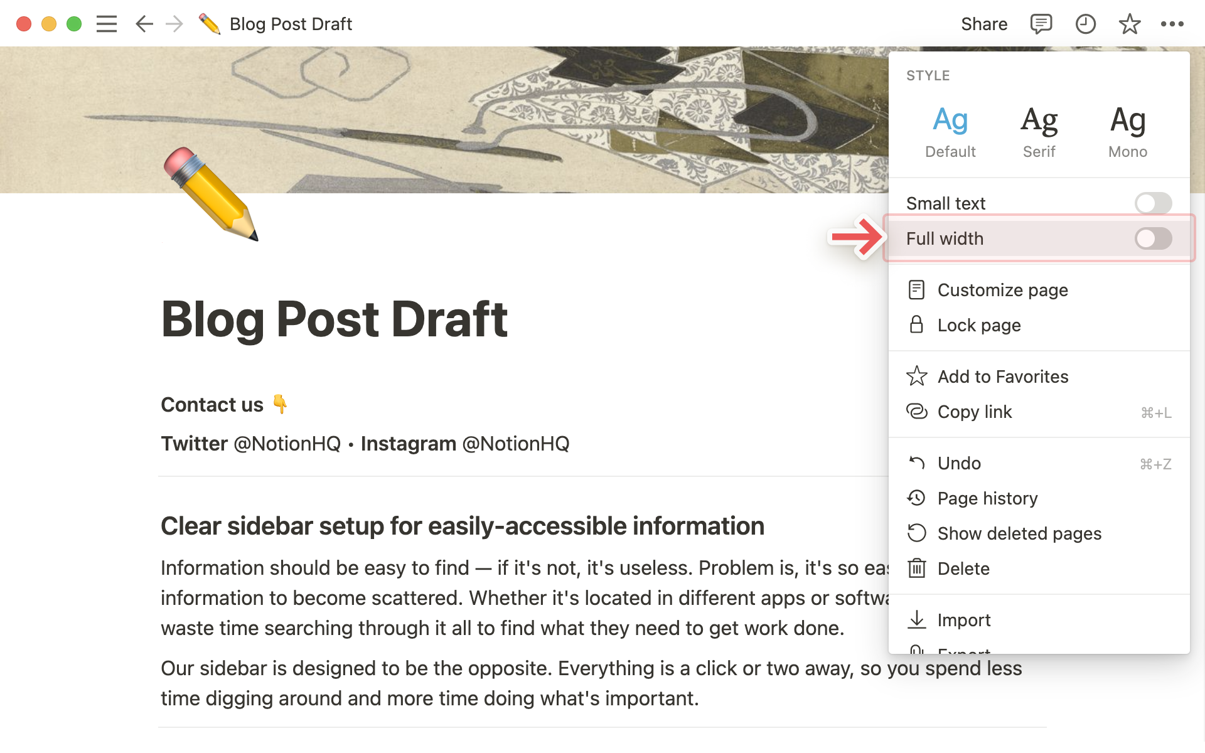Click Page history menu entry
Image resolution: width=1205 pixels, height=753 pixels.
989,498
